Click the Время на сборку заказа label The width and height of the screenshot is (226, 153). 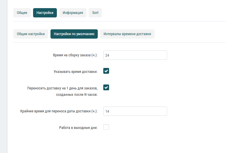75,55
